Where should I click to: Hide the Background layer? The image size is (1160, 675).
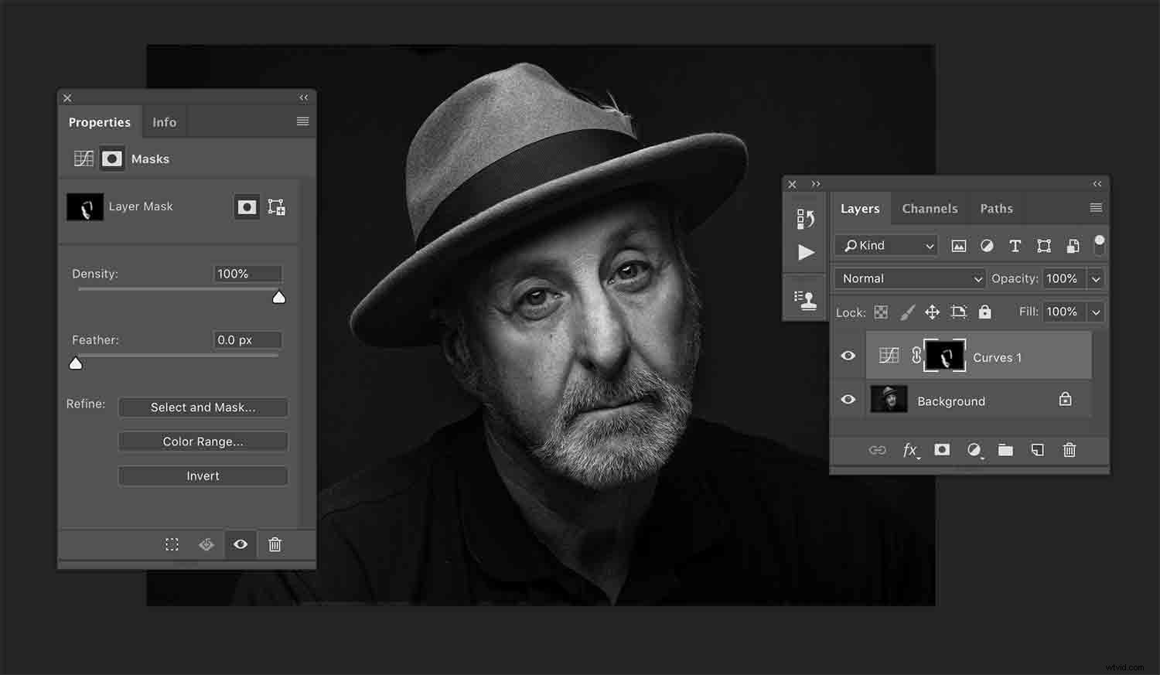point(848,400)
